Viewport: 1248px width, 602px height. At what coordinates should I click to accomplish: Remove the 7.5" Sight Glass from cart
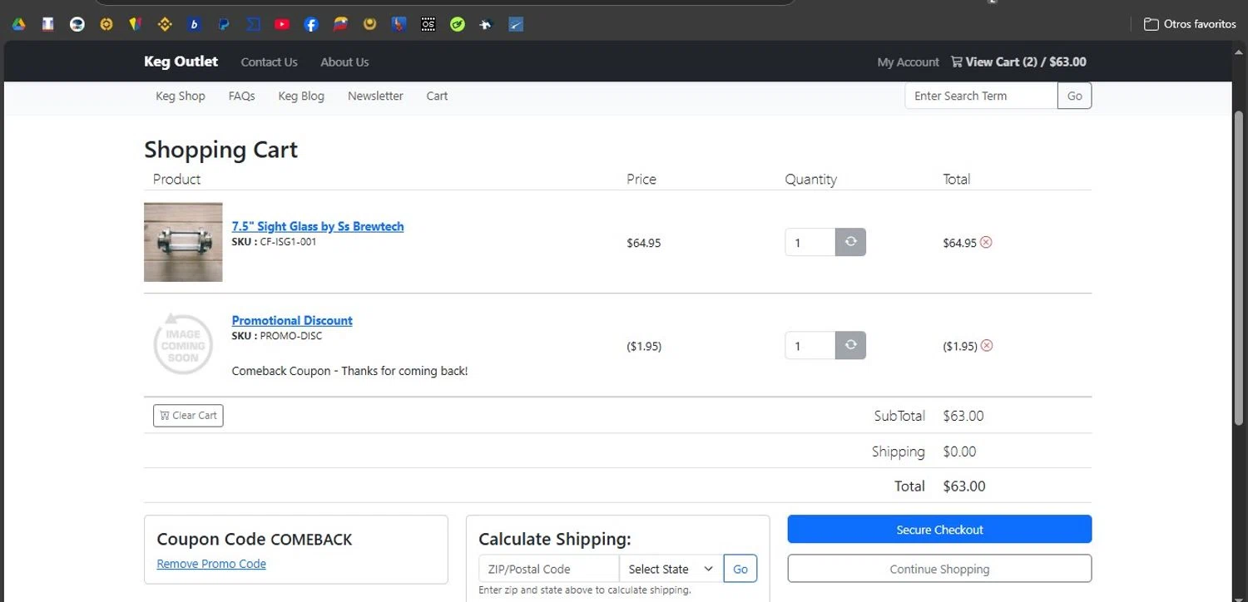pos(986,242)
